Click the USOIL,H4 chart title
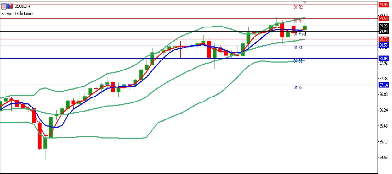Image resolution: width=392 pixels, height=174 pixels. pyautogui.click(x=23, y=7)
